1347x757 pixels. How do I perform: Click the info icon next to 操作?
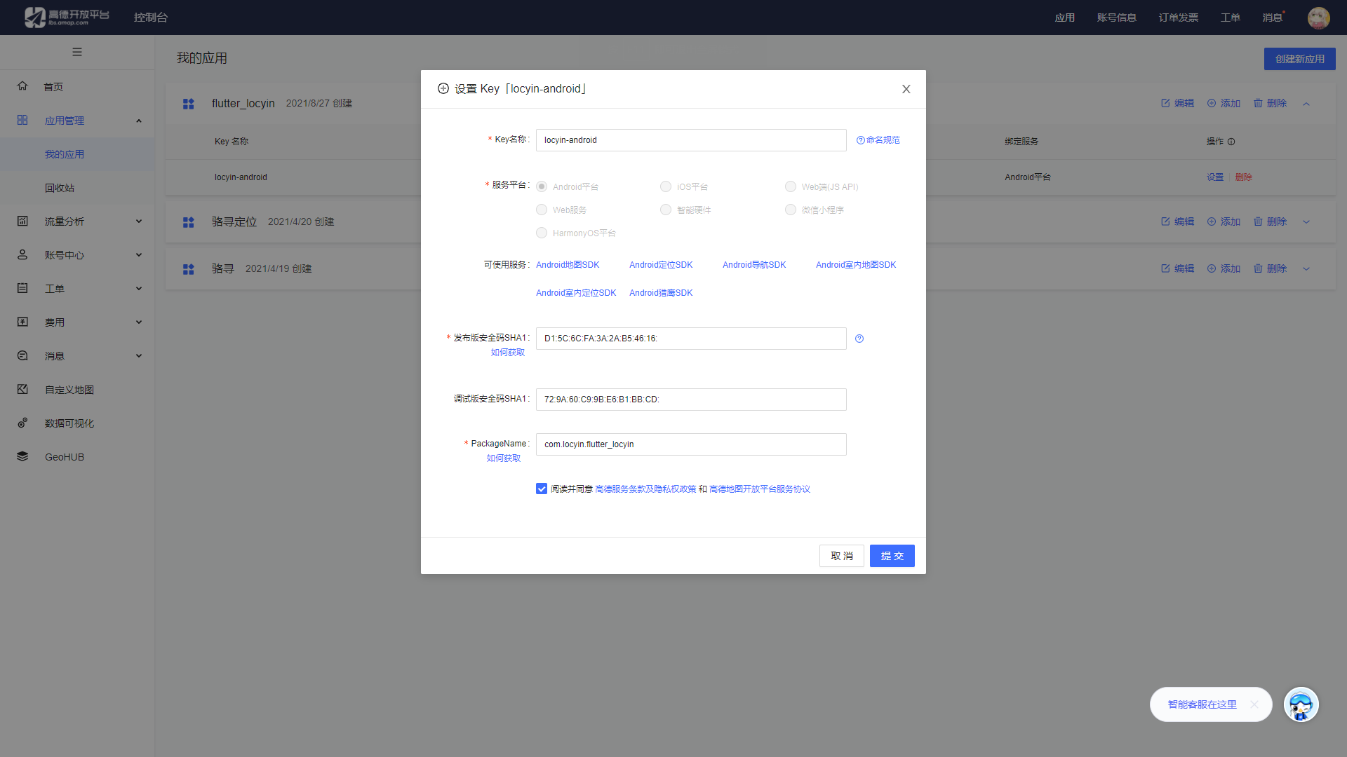pos(1231,142)
